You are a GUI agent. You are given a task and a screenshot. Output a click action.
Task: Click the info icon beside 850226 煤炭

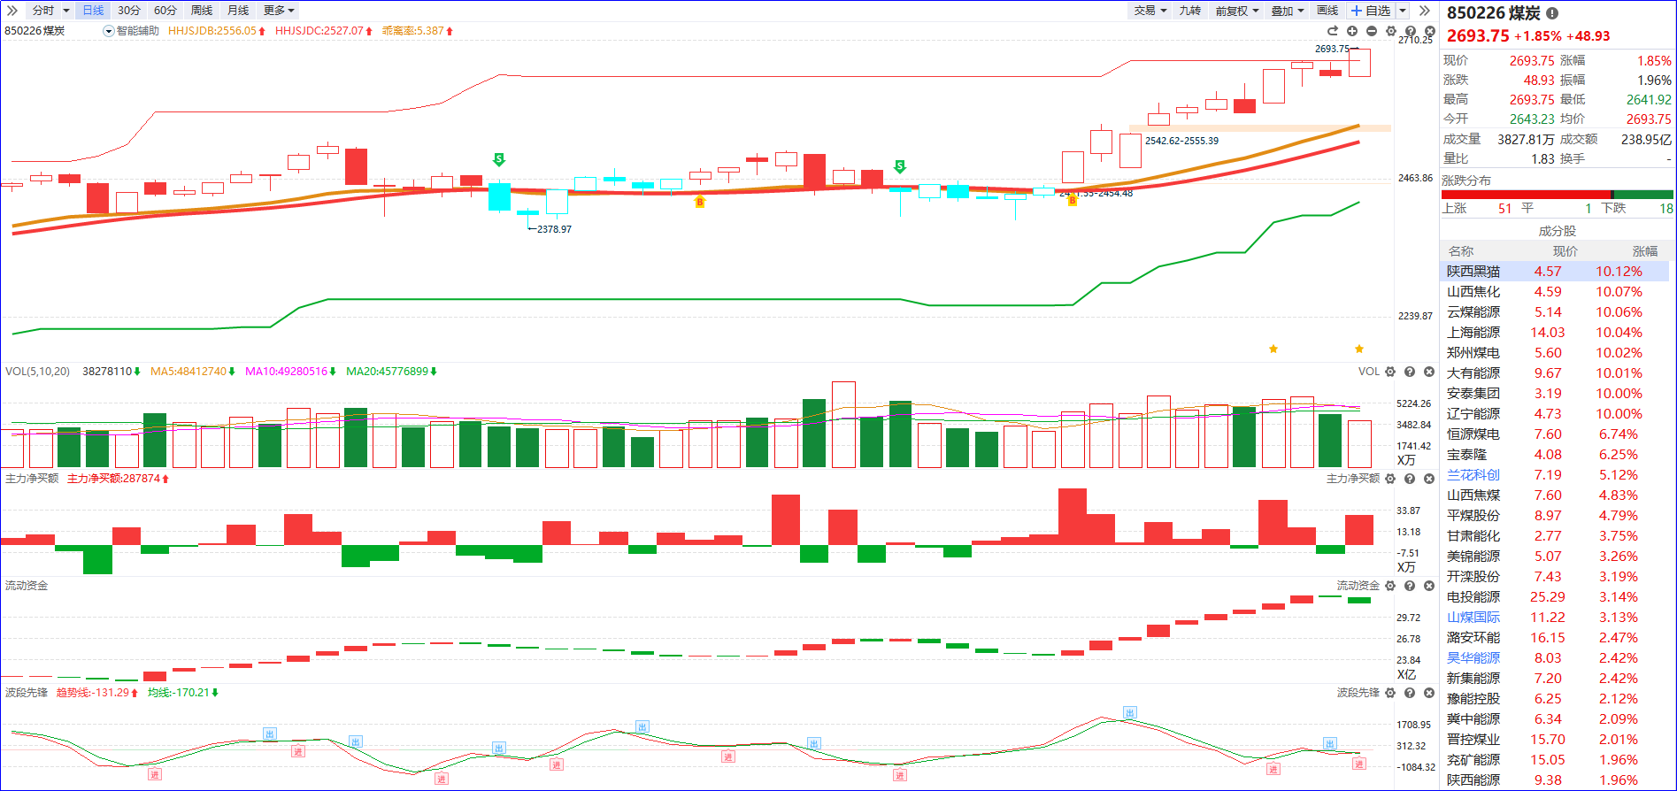coord(1552,13)
